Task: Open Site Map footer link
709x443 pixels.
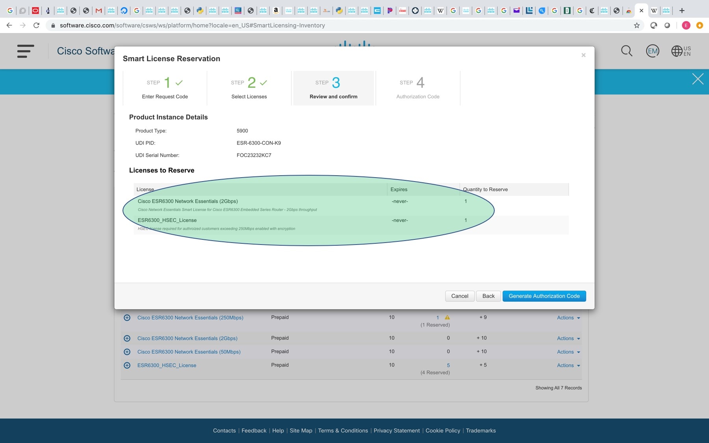Action: [301, 430]
